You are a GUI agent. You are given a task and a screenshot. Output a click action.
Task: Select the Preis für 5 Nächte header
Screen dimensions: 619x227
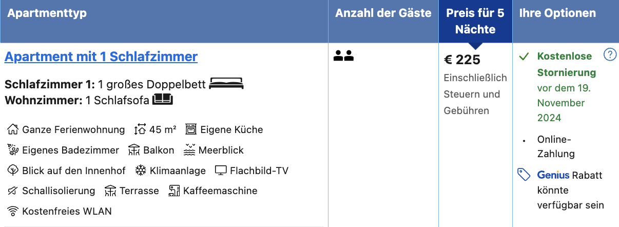475,21
